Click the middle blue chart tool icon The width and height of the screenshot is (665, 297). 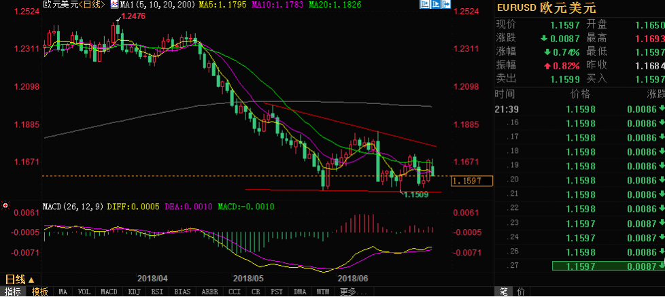point(435,5)
